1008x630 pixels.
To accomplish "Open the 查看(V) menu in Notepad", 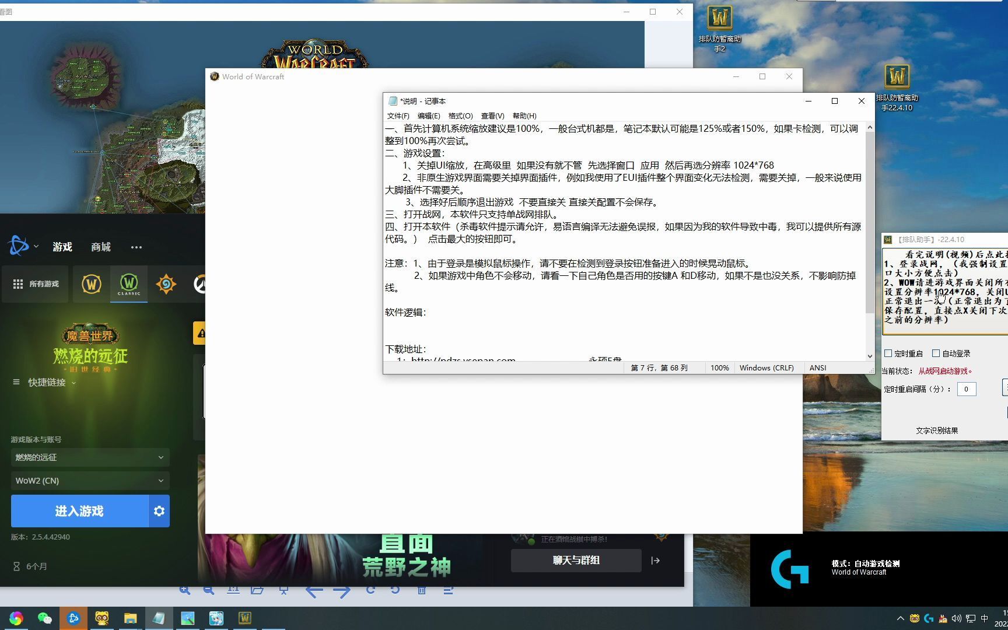I will point(493,116).
